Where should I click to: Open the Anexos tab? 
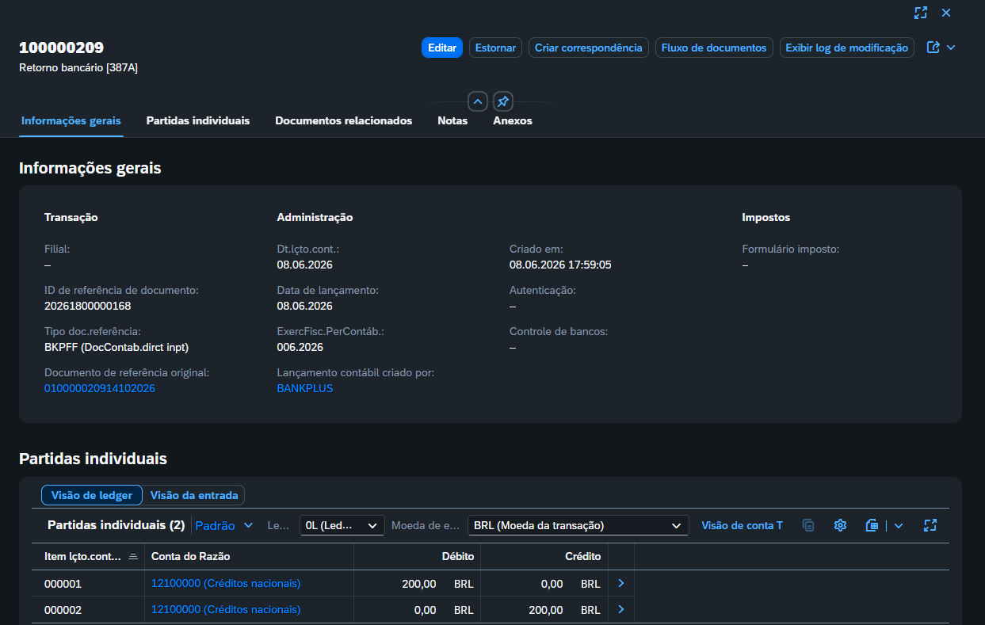[x=513, y=121]
